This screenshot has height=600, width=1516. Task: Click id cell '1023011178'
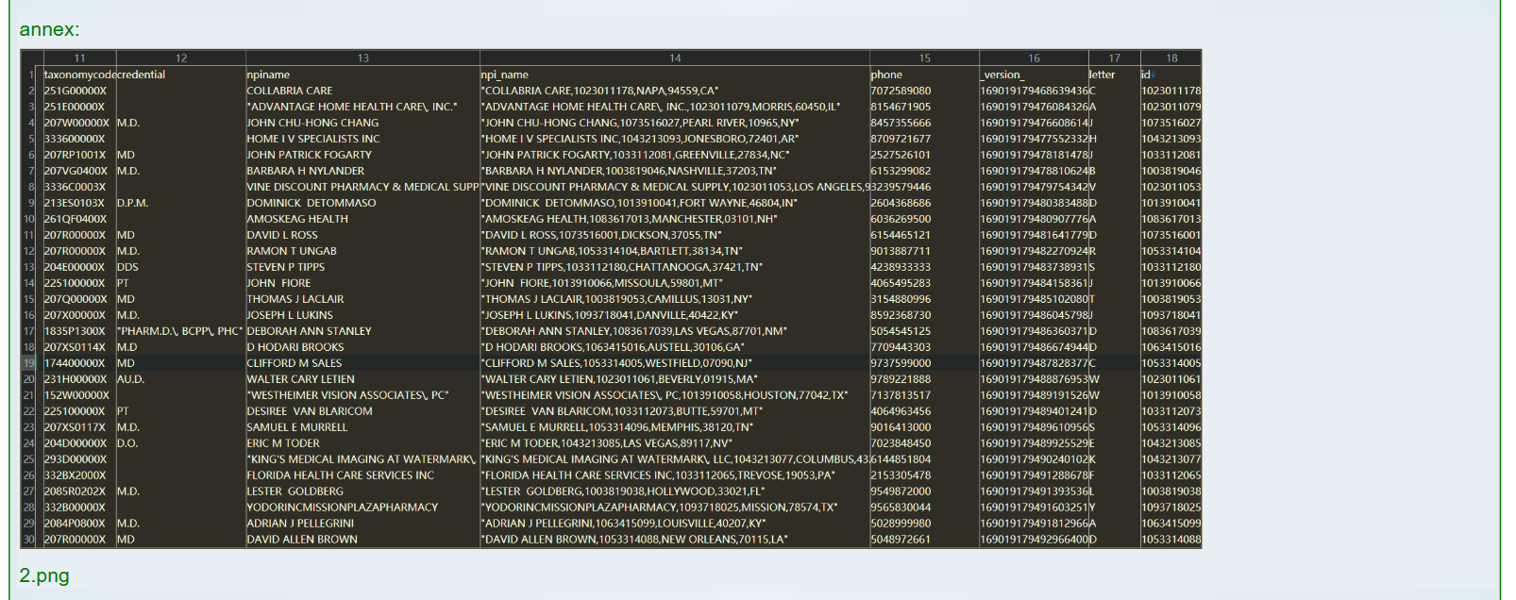tap(1171, 91)
